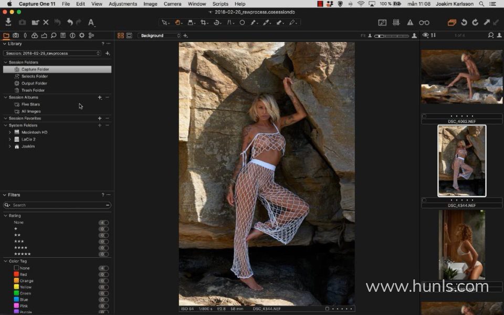This screenshot has height=315, width=504.
Task: Open the Session selection dropdown
Action: tap(52, 53)
